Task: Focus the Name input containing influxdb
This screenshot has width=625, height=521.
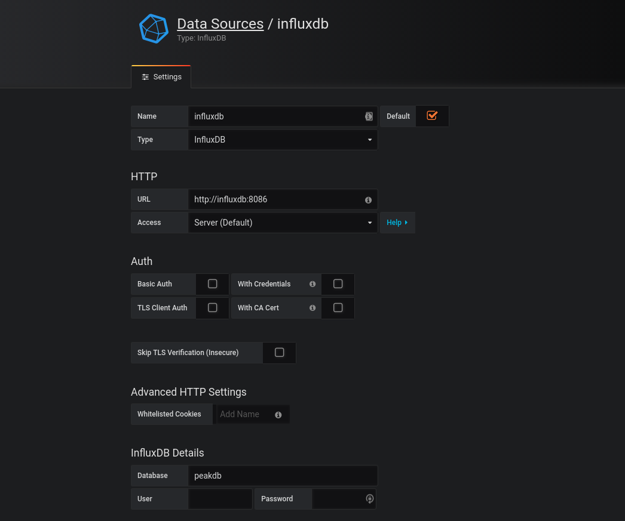Action: tap(283, 116)
